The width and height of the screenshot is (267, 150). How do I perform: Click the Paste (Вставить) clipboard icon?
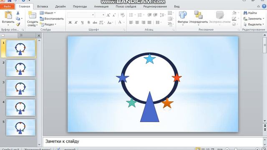point(8,15)
